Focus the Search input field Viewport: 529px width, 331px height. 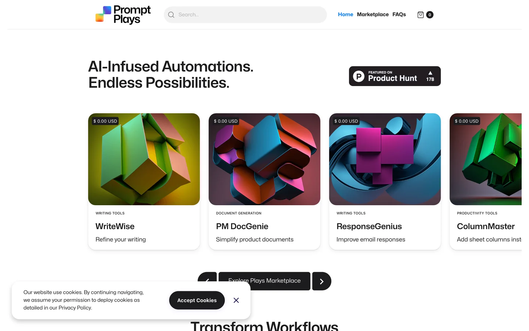pyautogui.click(x=245, y=15)
